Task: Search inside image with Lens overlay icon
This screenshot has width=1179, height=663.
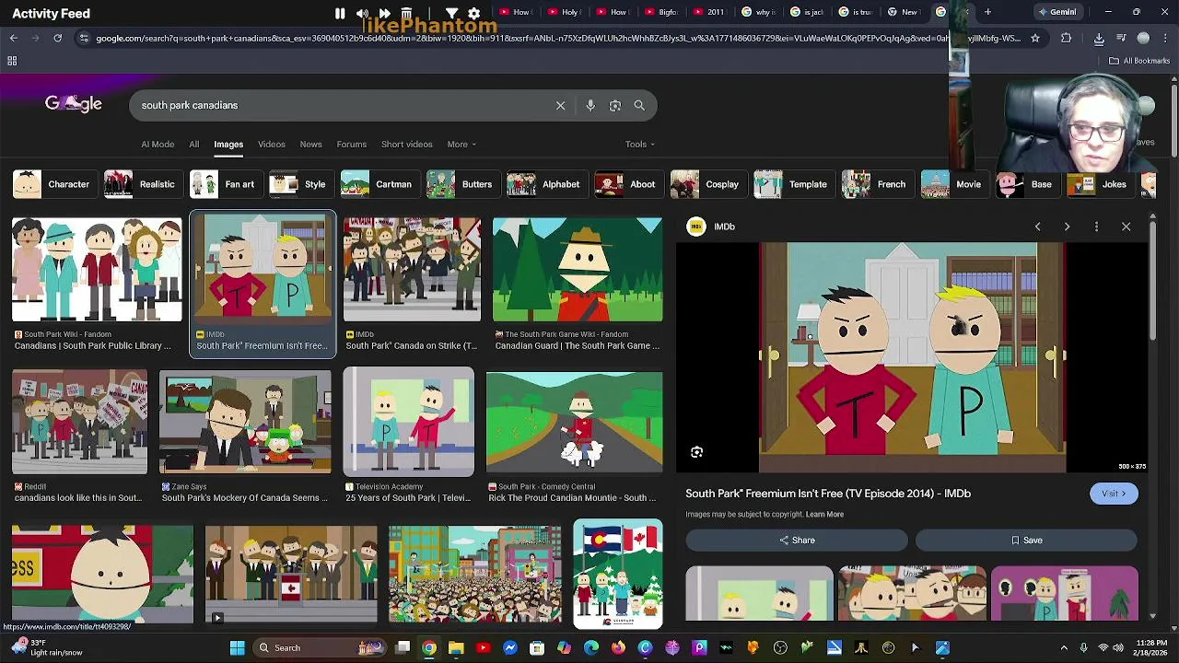Action: pyautogui.click(x=697, y=452)
